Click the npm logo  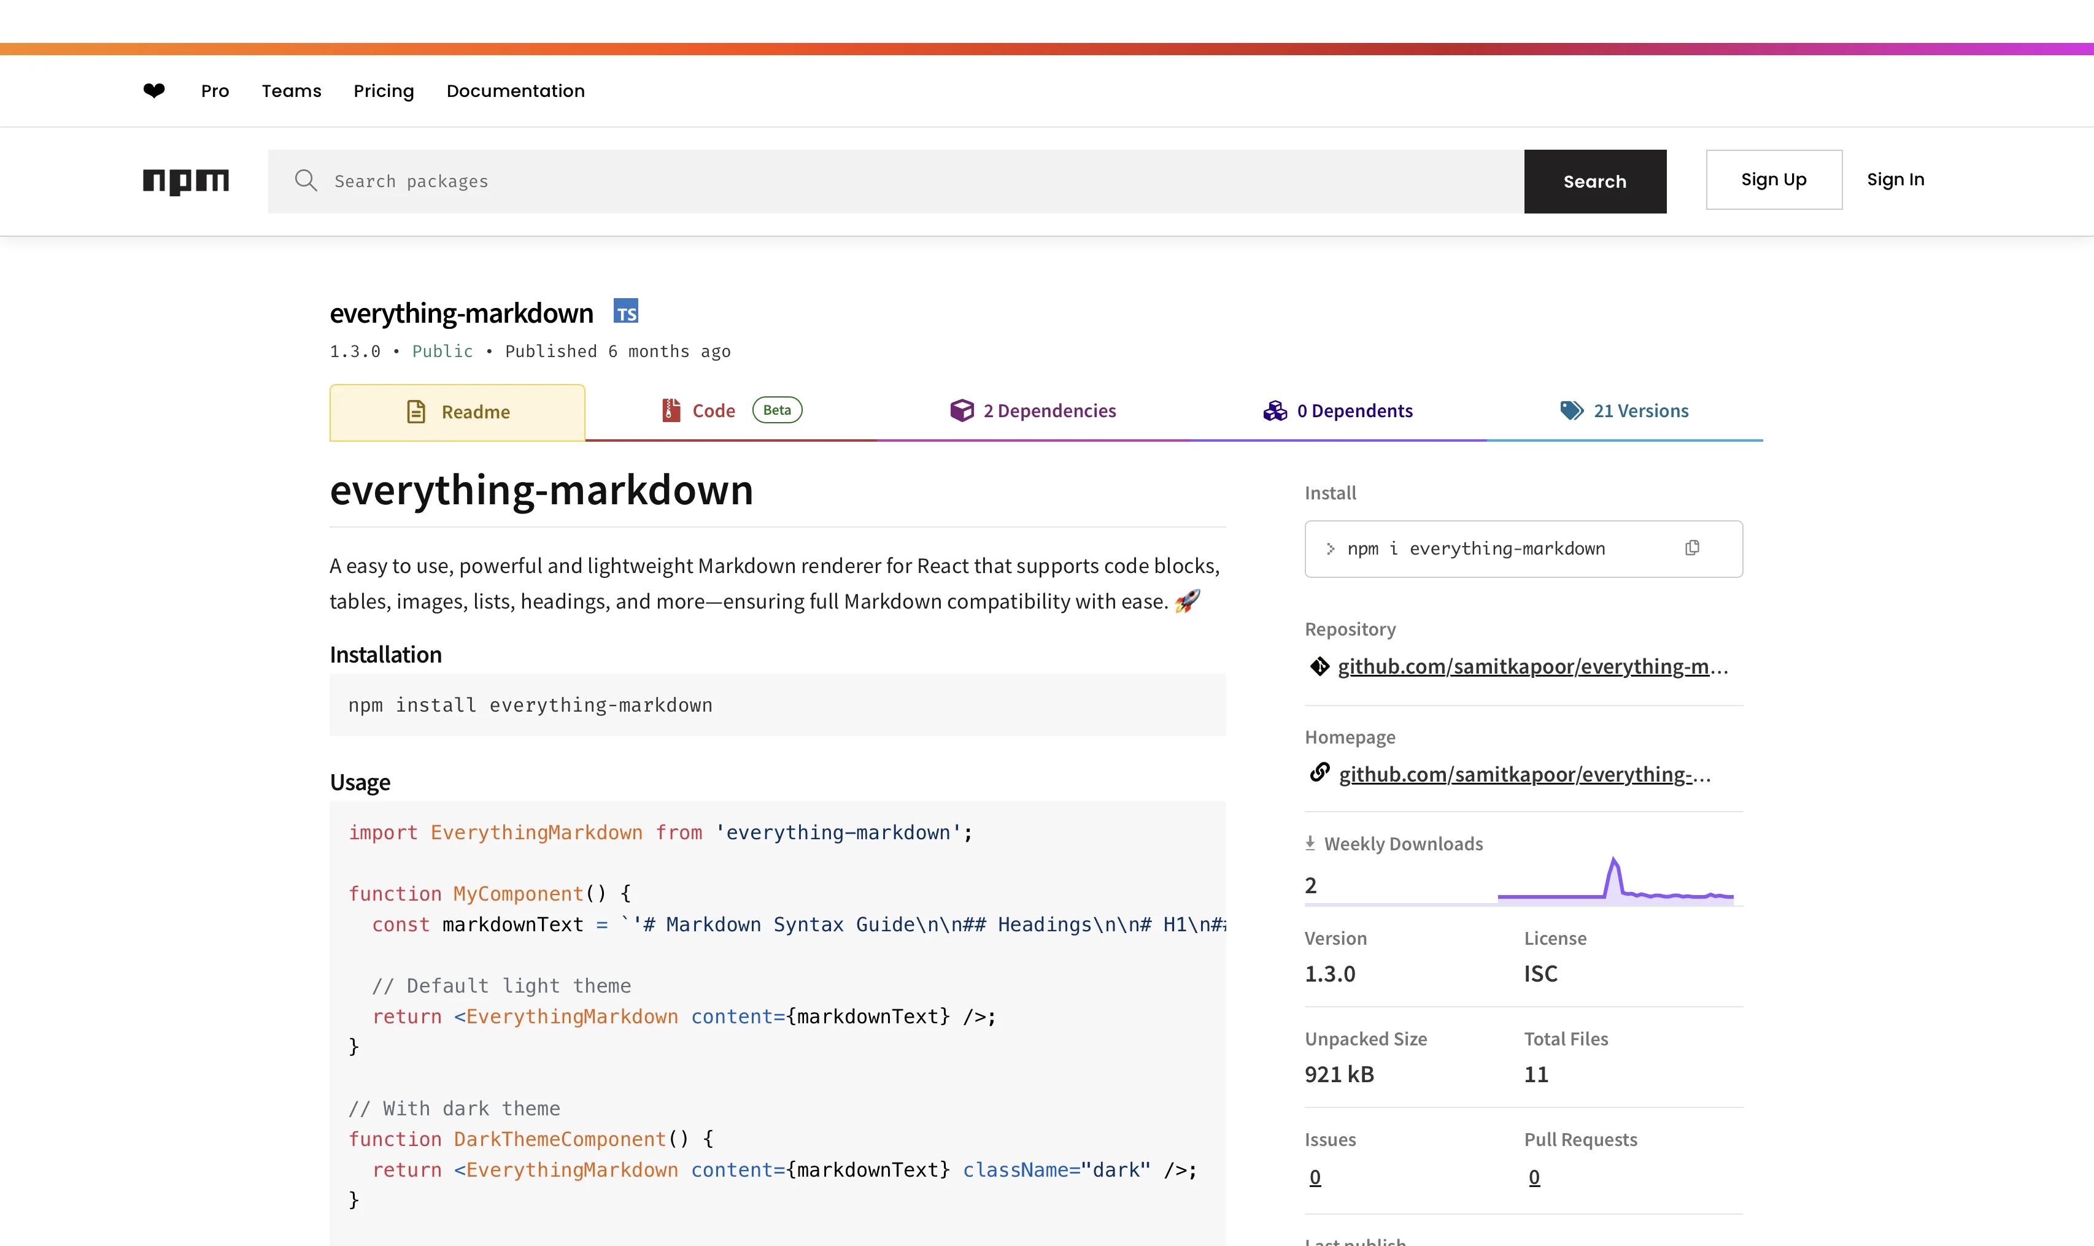tap(185, 182)
